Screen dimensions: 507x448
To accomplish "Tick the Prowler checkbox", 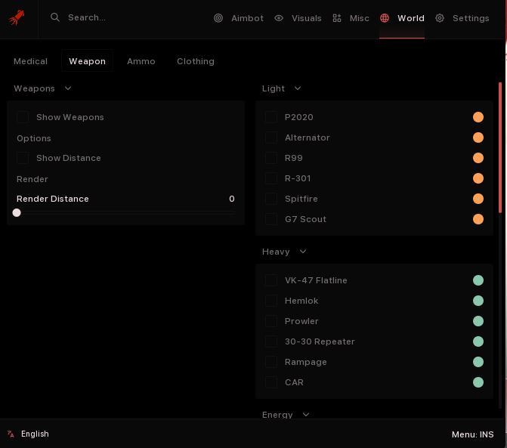I will pyautogui.click(x=271, y=321).
